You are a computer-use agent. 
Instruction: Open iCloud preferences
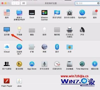pos(7,47)
